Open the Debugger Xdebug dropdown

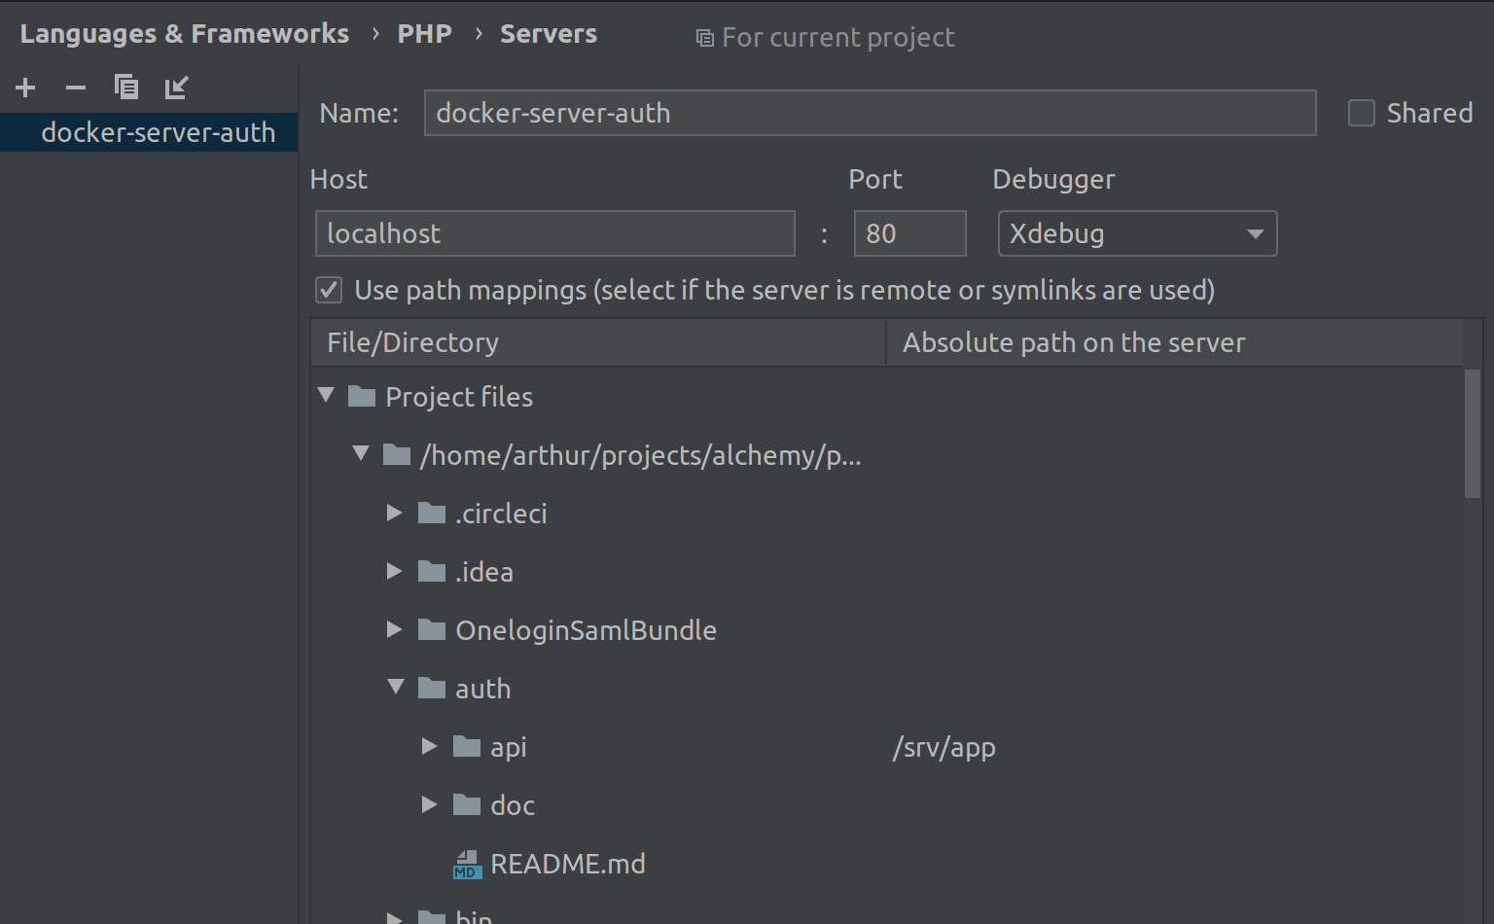point(1137,233)
